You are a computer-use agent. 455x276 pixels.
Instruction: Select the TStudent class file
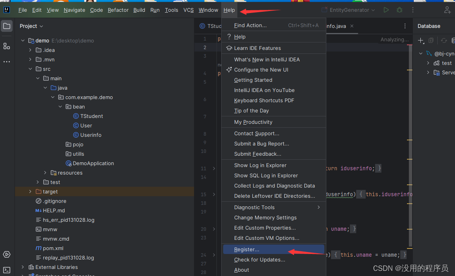[88, 116]
